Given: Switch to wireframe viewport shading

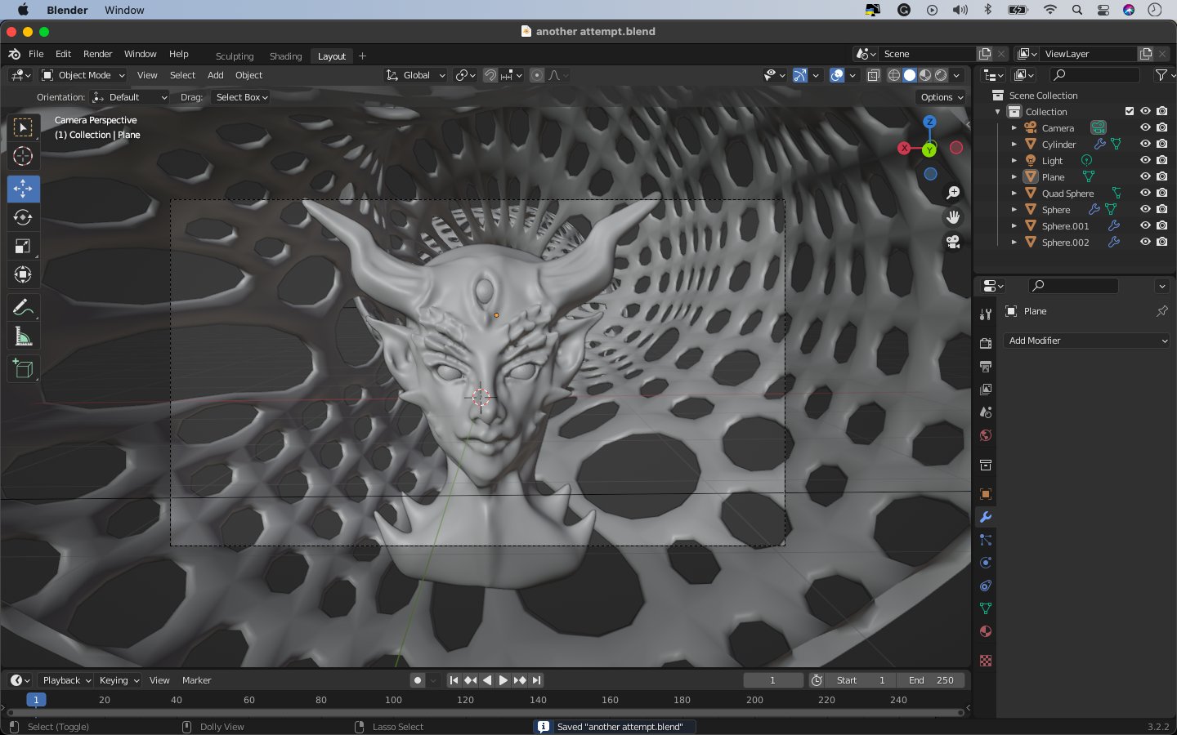Looking at the screenshot, I should (x=894, y=75).
